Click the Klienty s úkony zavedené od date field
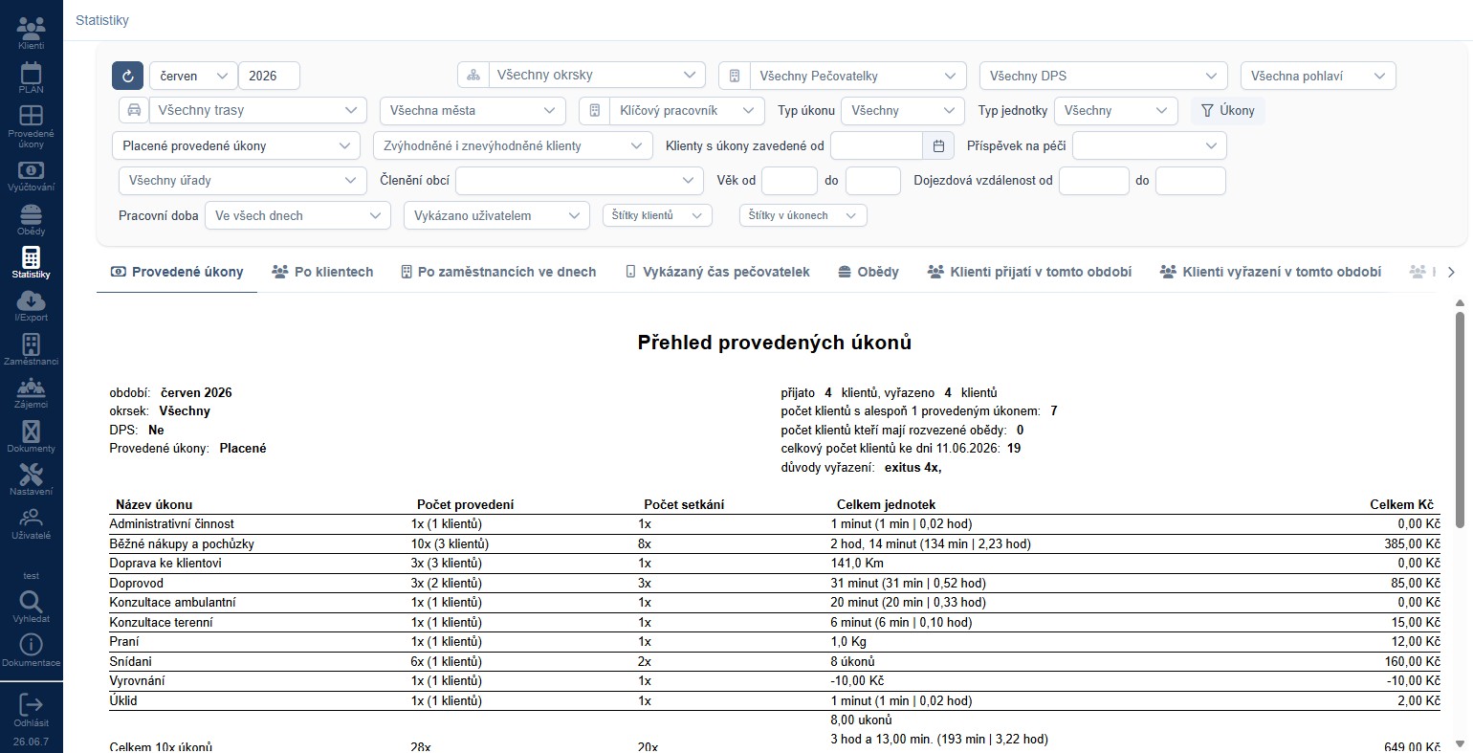1473x753 pixels. [877, 145]
